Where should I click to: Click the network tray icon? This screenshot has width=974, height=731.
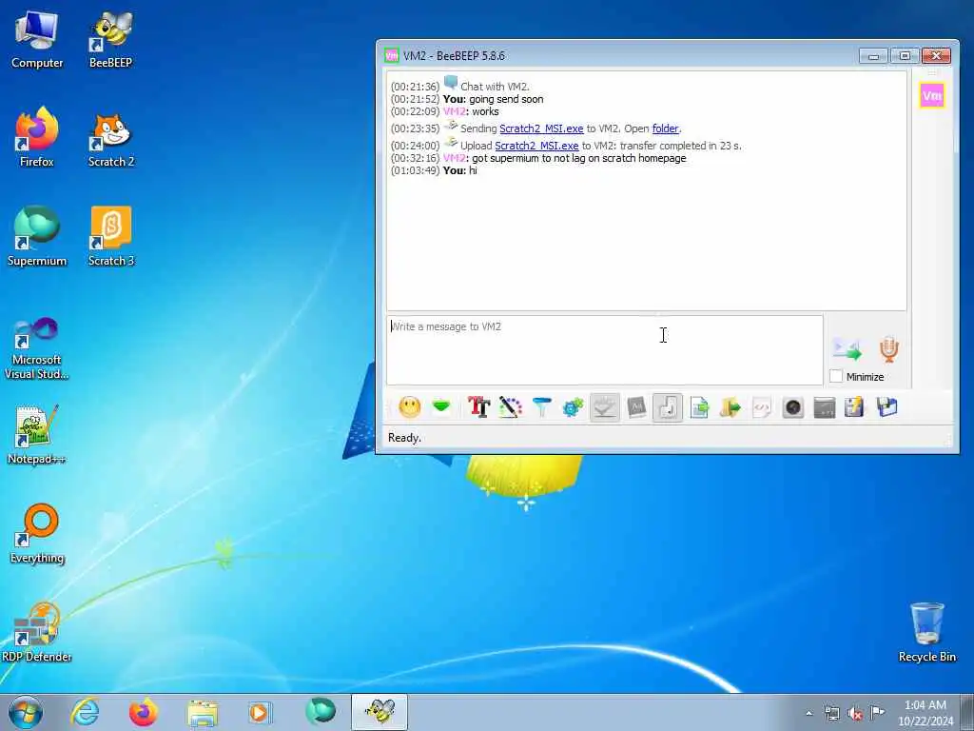831,713
